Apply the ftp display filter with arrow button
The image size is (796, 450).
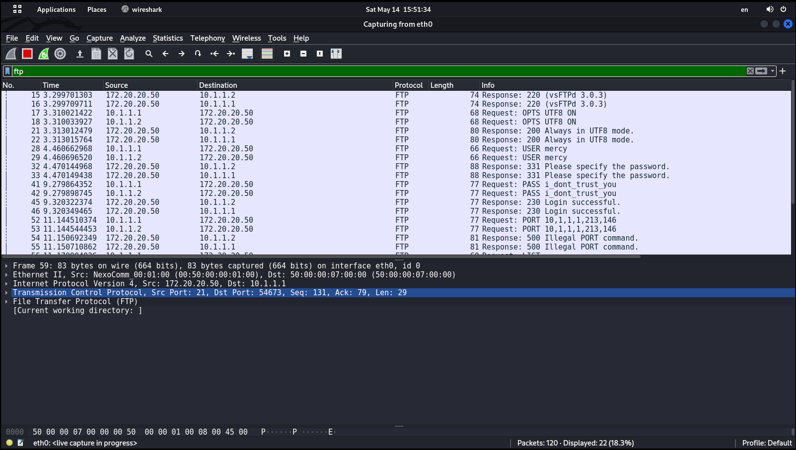[x=761, y=71]
